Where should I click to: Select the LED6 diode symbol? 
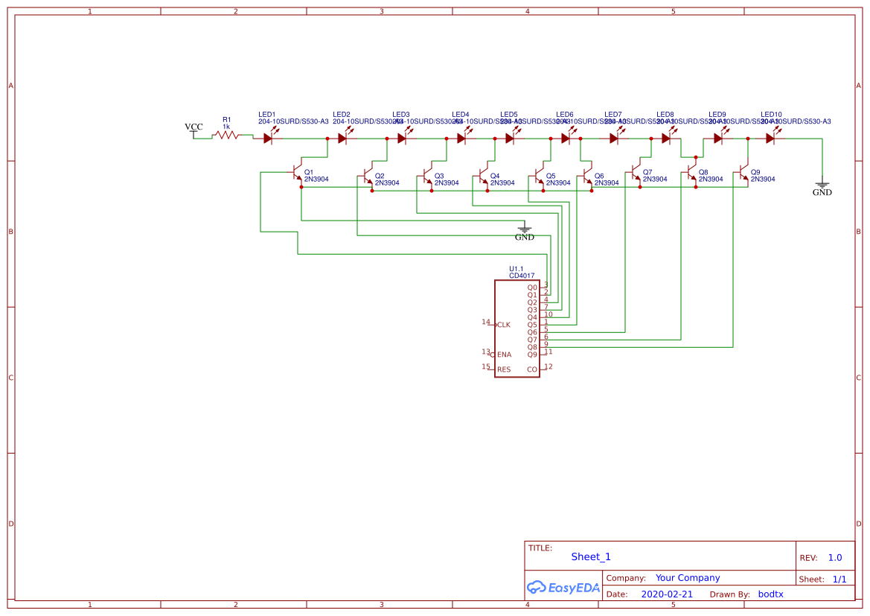(564, 137)
